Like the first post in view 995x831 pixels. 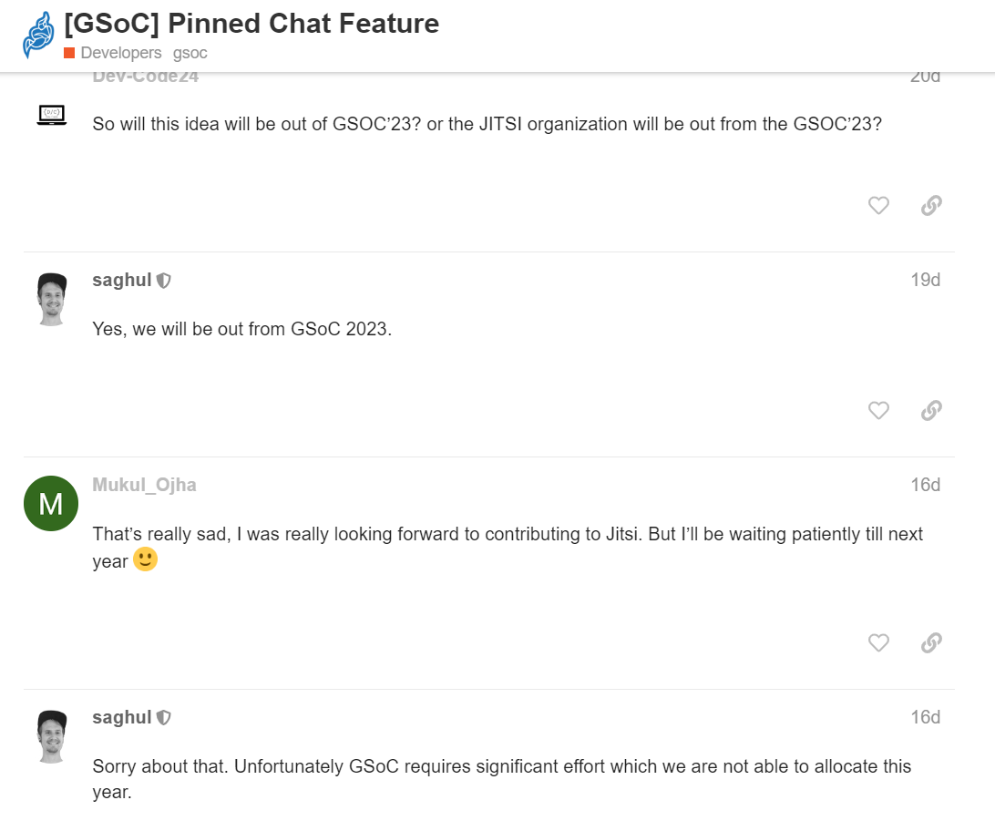878,205
